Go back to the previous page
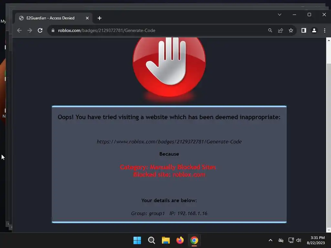The width and height of the screenshot is (331, 248). click(x=19, y=30)
